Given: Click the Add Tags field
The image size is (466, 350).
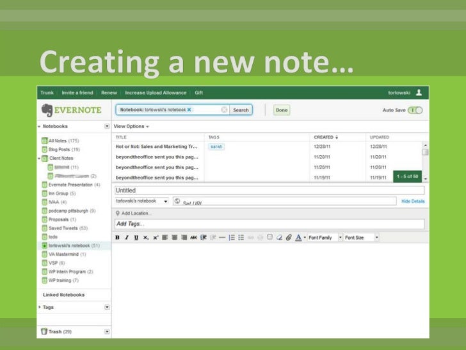Looking at the screenshot, I should coord(269,224).
